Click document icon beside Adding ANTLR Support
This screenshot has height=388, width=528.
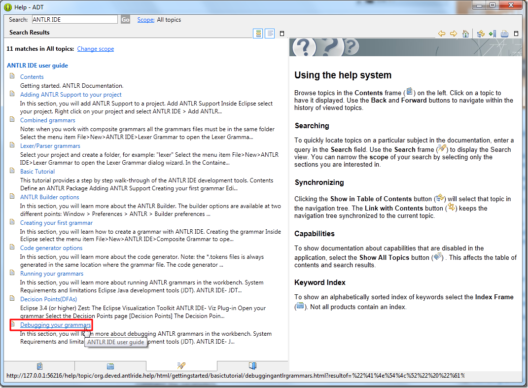click(x=12, y=94)
